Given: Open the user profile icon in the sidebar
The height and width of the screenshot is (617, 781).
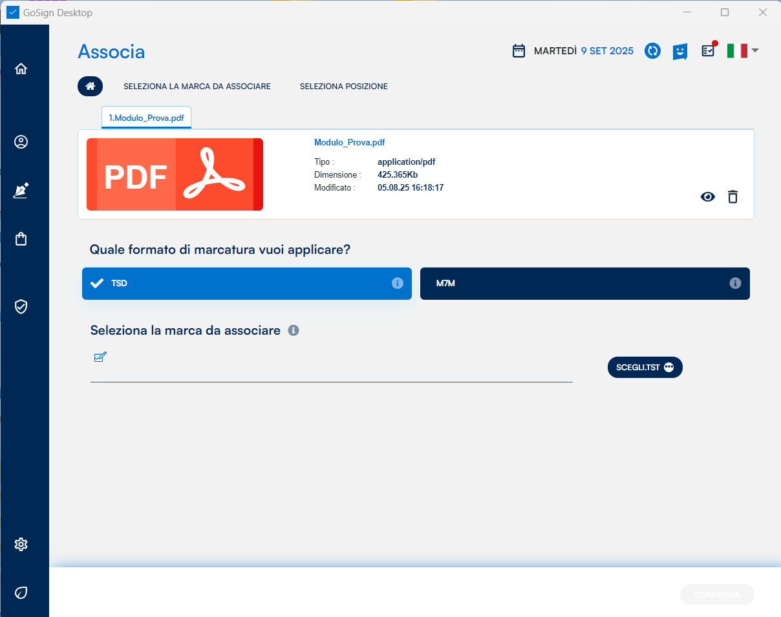Looking at the screenshot, I should (21, 142).
